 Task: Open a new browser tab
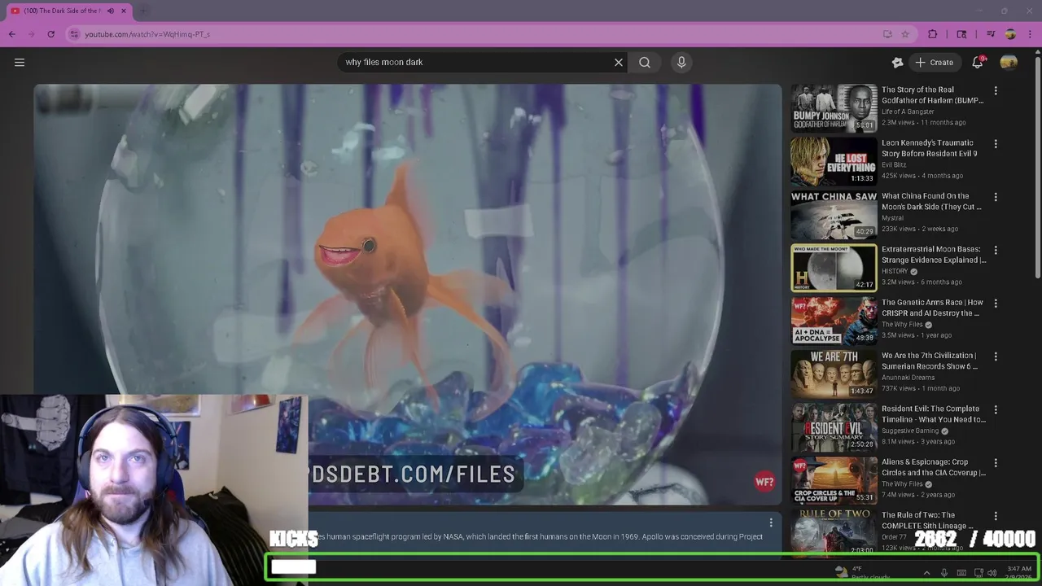coord(143,11)
